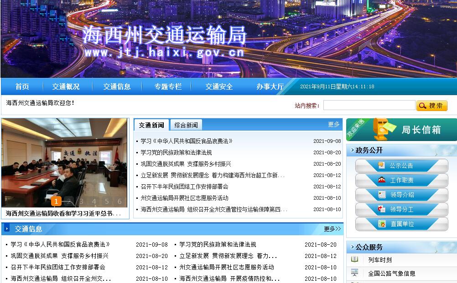Open news 州交通运输局开展社区志愿服务活动 in the 交通新闻 panel
The height and width of the screenshot is (283, 457).
click(x=184, y=198)
